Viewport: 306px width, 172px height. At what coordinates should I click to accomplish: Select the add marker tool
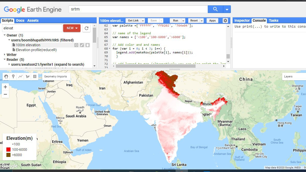coord(13,76)
